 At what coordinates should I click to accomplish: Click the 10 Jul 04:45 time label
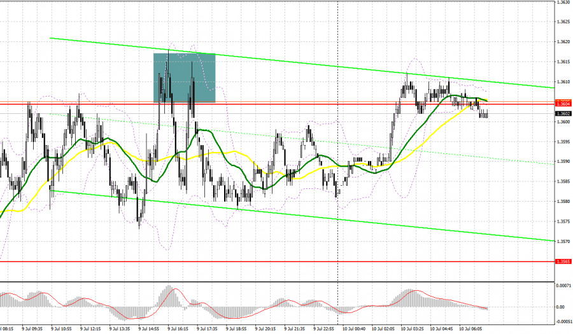pyautogui.click(x=441, y=329)
